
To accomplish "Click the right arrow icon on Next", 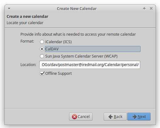I will click(x=135, y=117).
